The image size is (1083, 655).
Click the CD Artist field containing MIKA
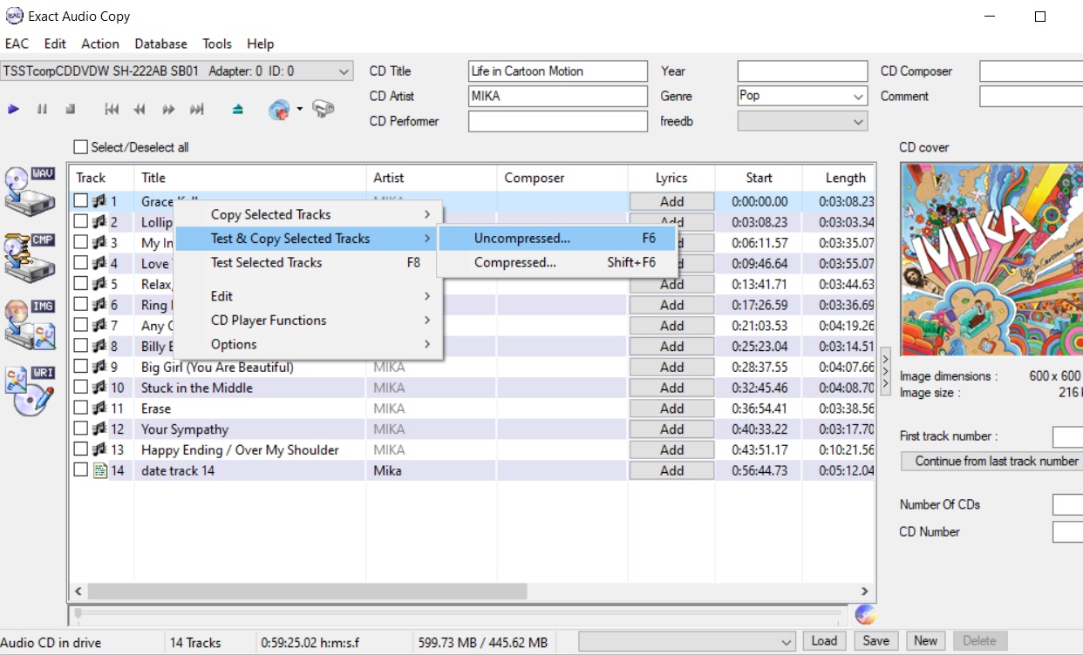point(558,97)
